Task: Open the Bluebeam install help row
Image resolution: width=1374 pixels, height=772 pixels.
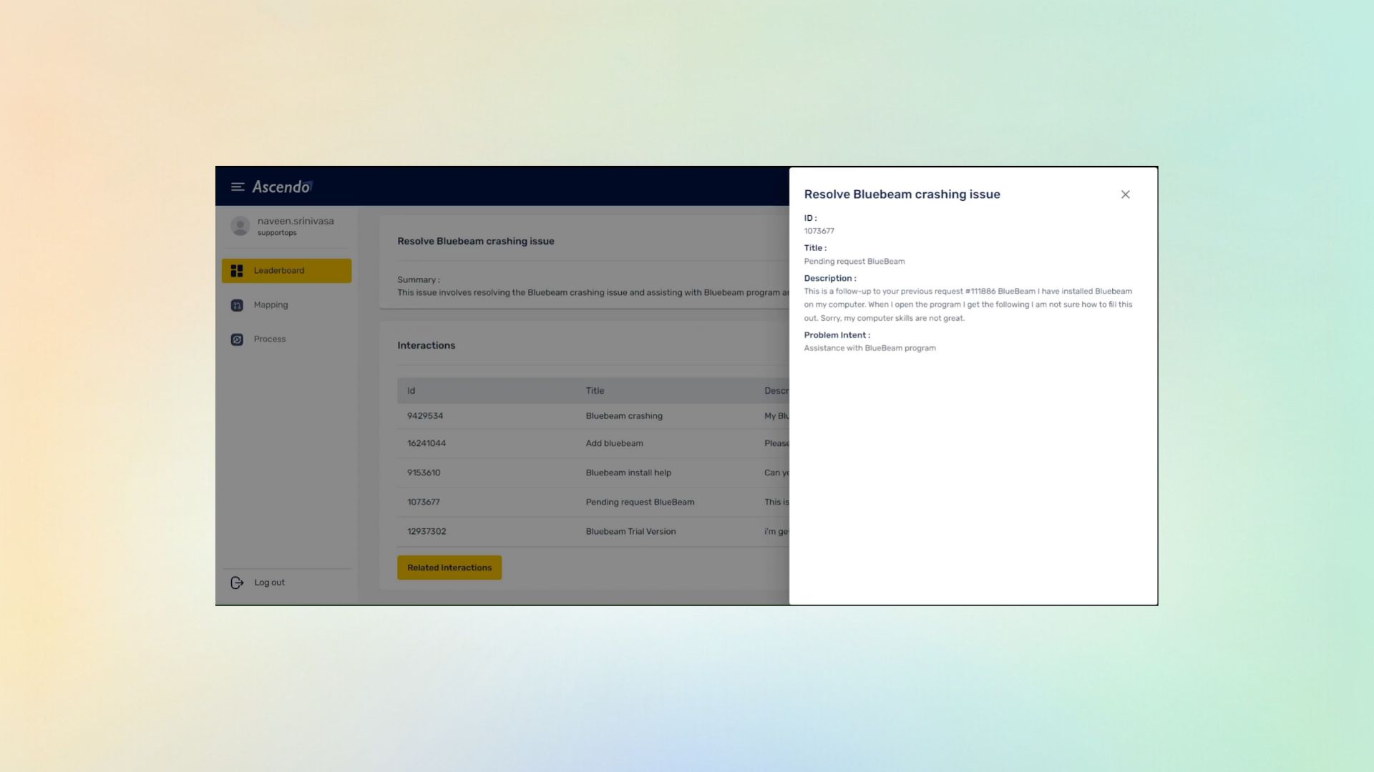Action: coord(628,473)
